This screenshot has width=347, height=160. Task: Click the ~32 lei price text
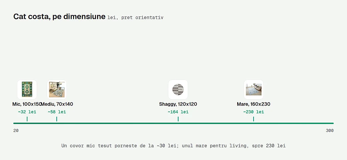(x=27, y=112)
